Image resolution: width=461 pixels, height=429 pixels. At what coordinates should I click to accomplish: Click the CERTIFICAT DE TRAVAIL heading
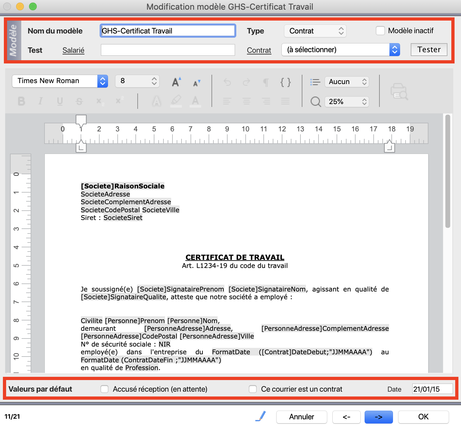point(235,257)
